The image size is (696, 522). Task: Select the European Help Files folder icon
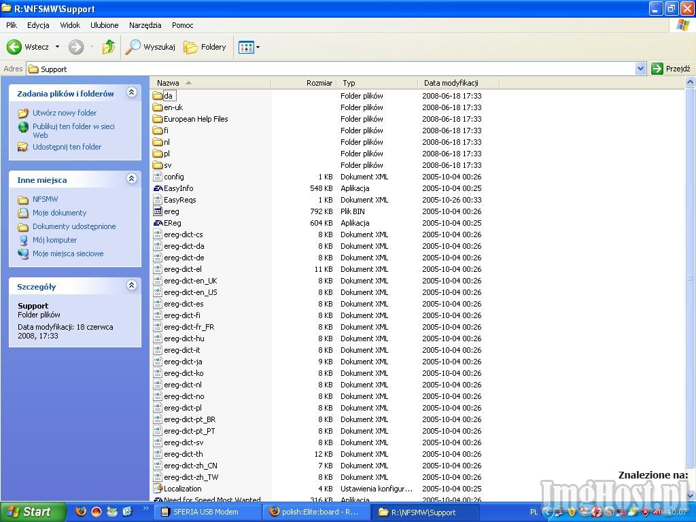pyautogui.click(x=158, y=118)
